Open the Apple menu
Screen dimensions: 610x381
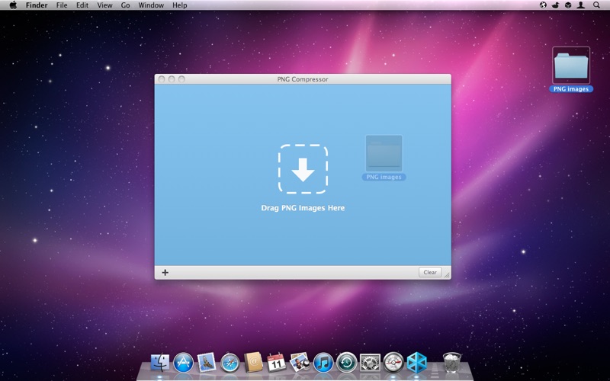pyautogui.click(x=12, y=5)
